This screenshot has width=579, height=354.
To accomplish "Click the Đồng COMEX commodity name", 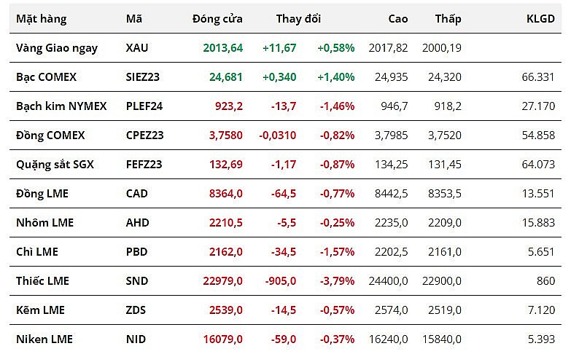I will 50,135.
